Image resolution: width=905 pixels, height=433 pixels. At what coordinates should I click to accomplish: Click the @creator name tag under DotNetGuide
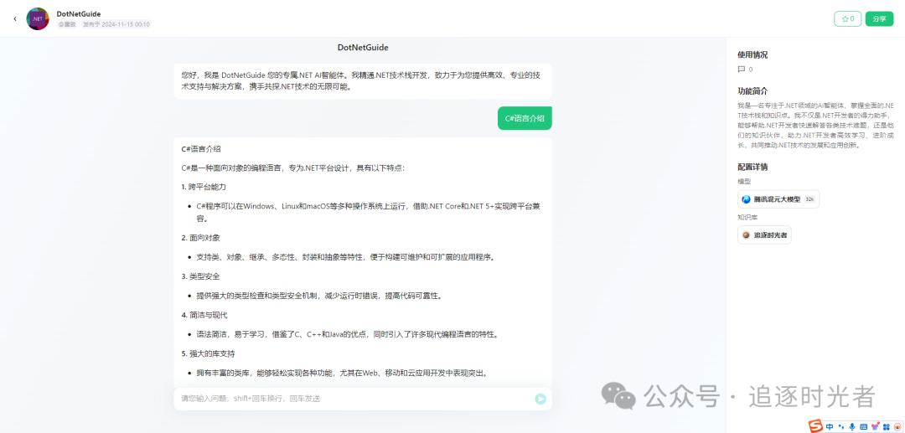67,24
